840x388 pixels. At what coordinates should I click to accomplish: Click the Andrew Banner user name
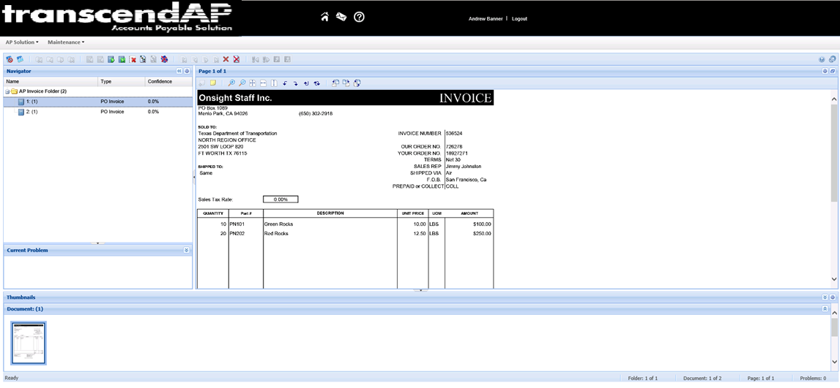coord(486,18)
